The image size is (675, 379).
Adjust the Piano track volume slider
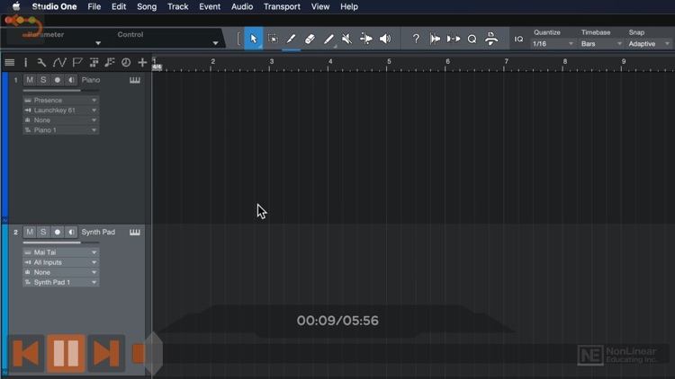click(x=60, y=90)
